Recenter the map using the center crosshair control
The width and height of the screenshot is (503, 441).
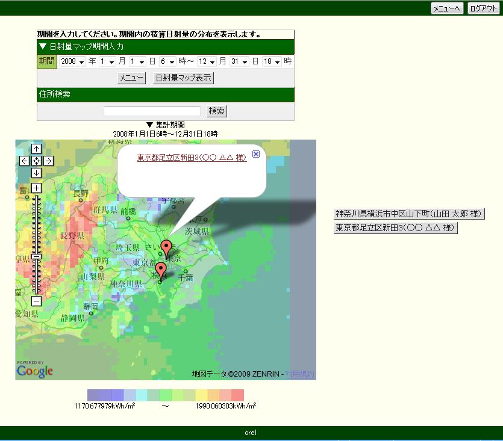click(36, 161)
